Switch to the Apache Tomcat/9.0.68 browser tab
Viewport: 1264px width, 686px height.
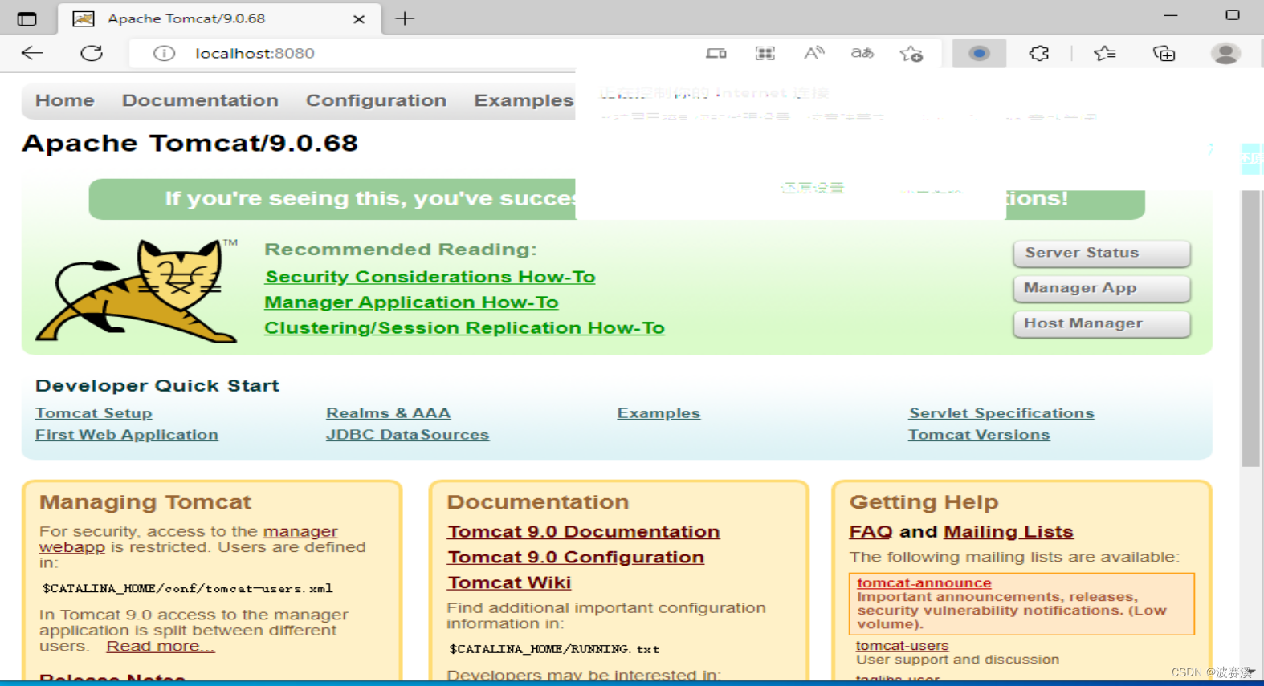[x=218, y=18]
